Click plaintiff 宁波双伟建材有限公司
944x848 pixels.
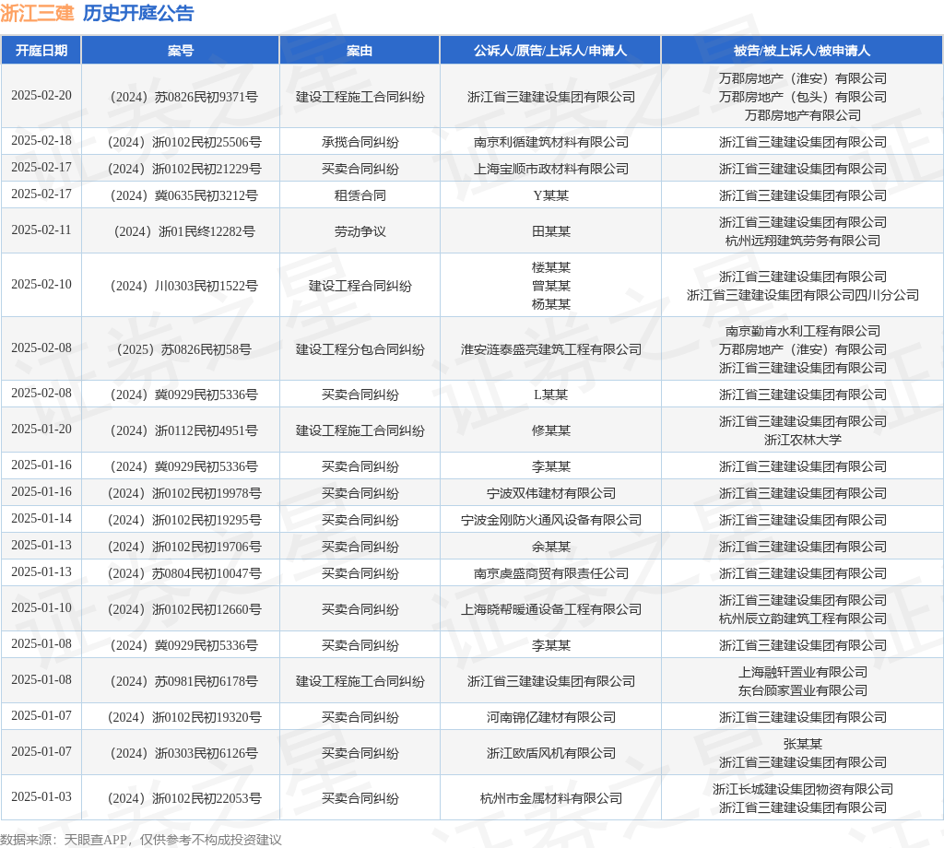(x=551, y=493)
